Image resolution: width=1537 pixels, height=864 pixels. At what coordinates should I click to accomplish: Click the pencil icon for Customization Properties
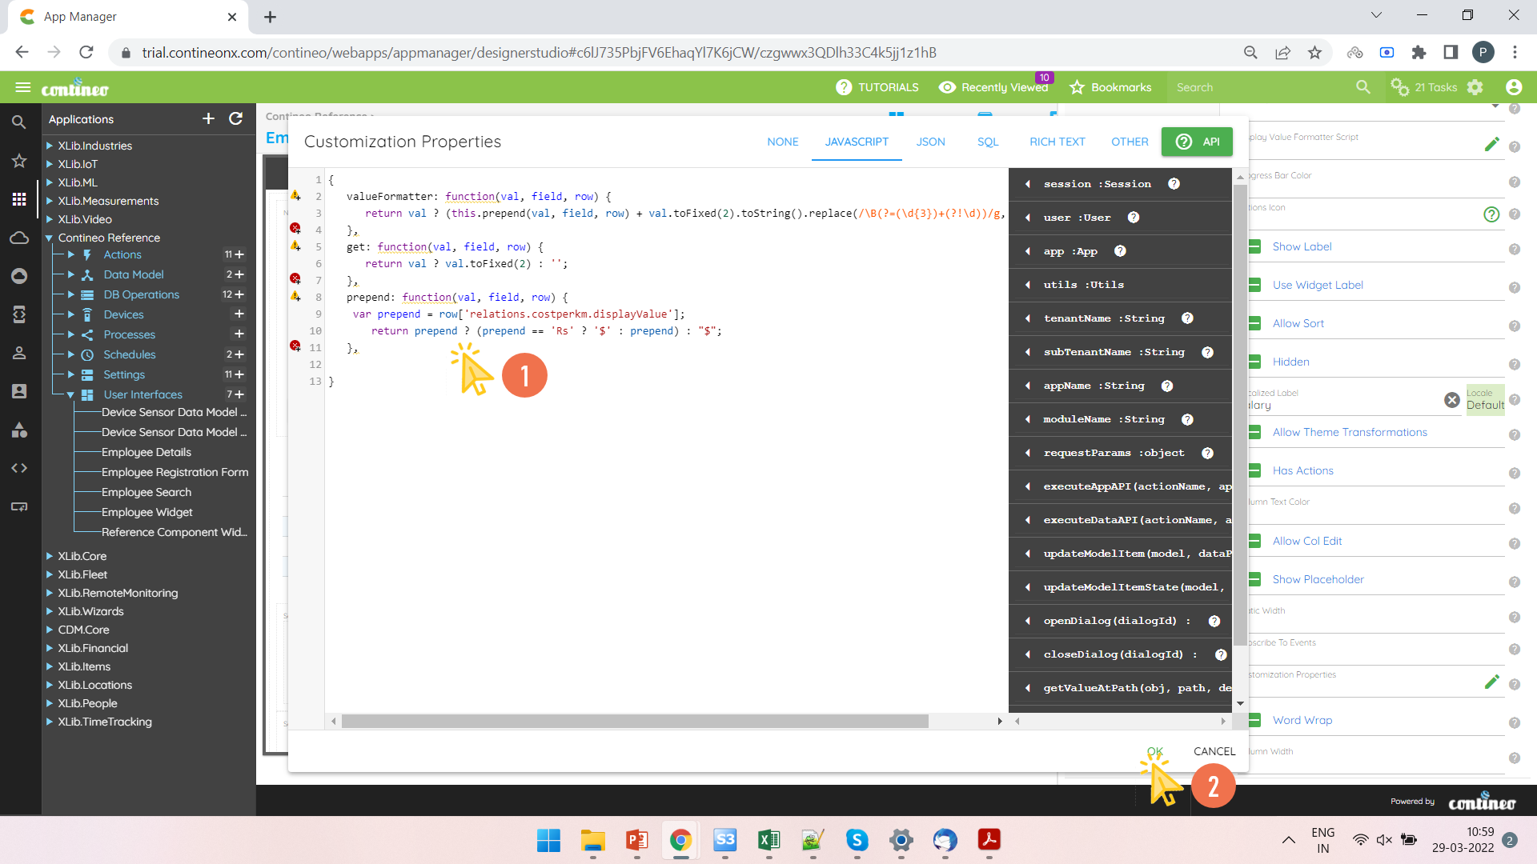(x=1491, y=682)
